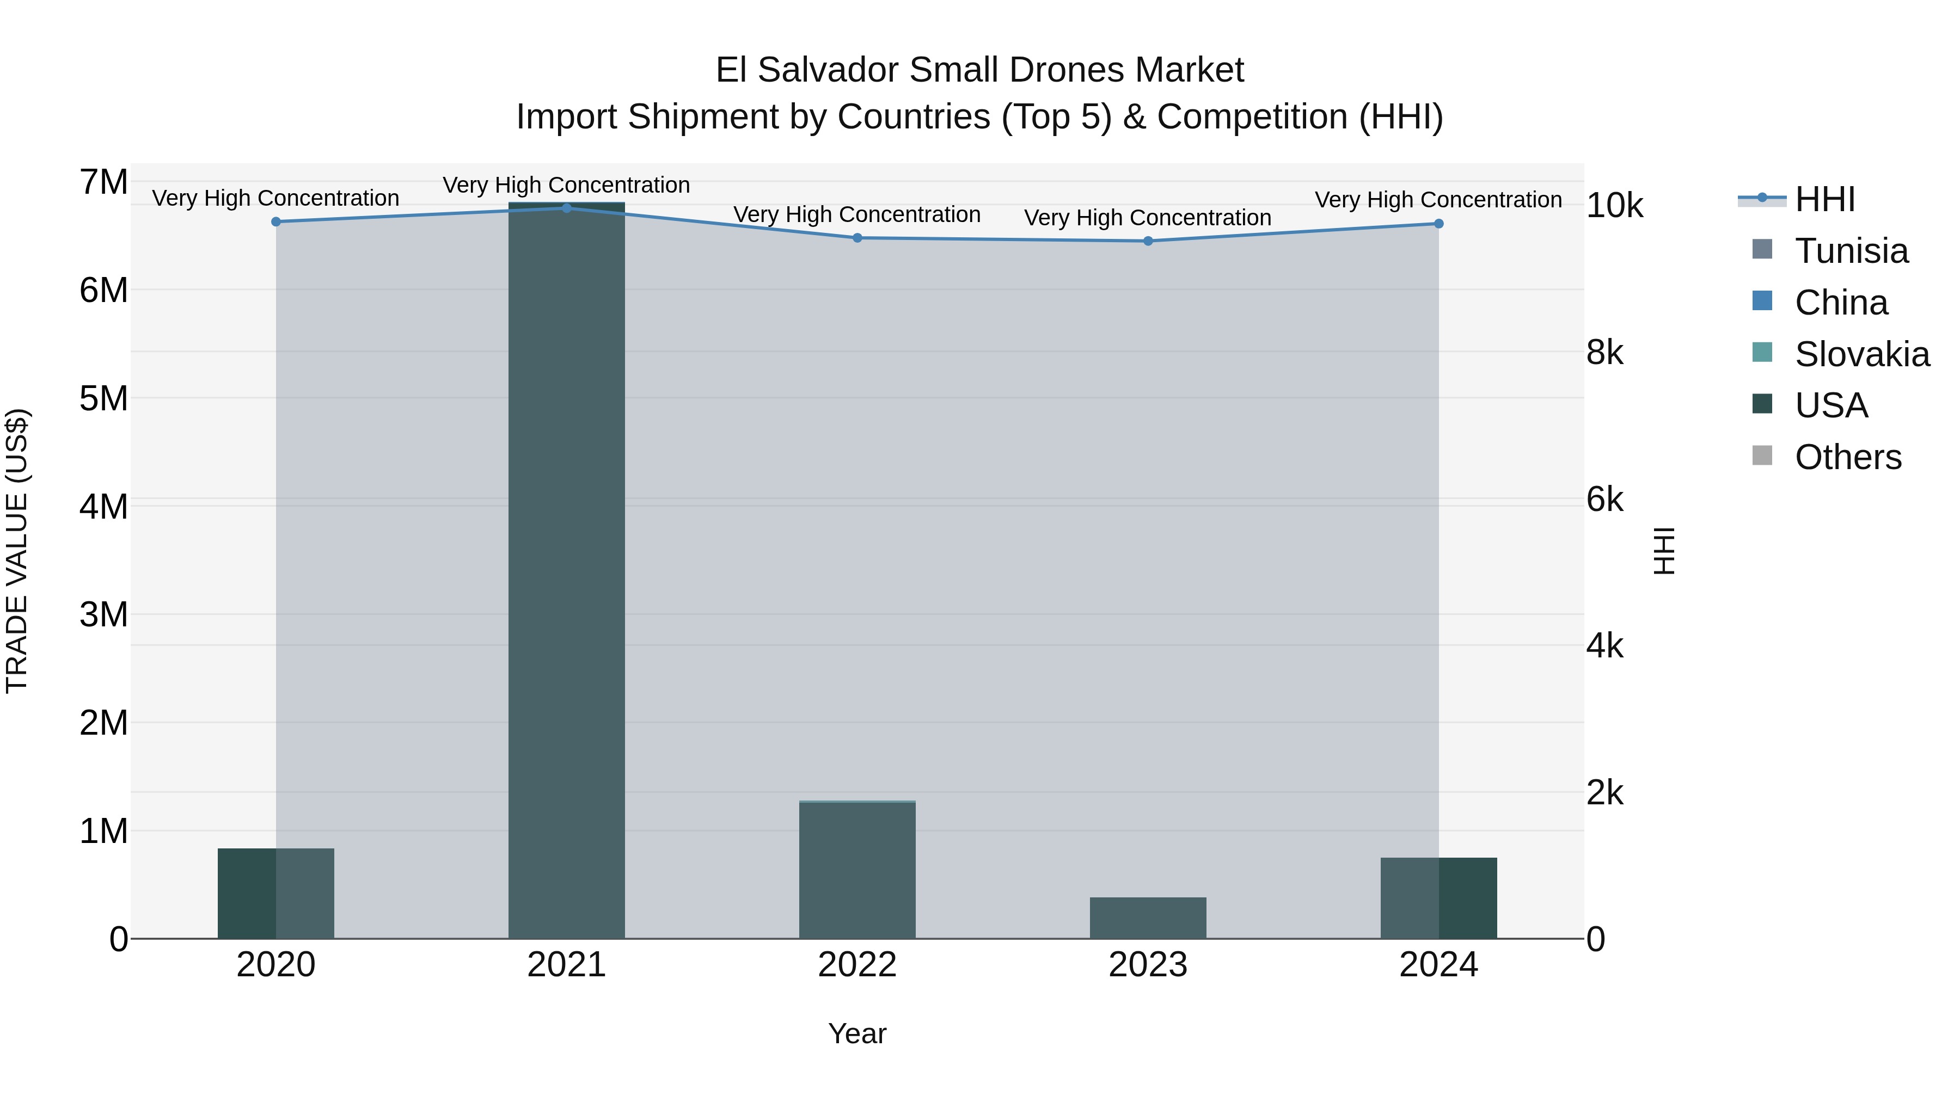Click the 4M left axis tick
The height and width of the screenshot is (1102, 1960).
[x=104, y=507]
